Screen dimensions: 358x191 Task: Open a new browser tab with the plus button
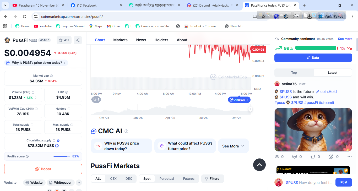[304, 5]
